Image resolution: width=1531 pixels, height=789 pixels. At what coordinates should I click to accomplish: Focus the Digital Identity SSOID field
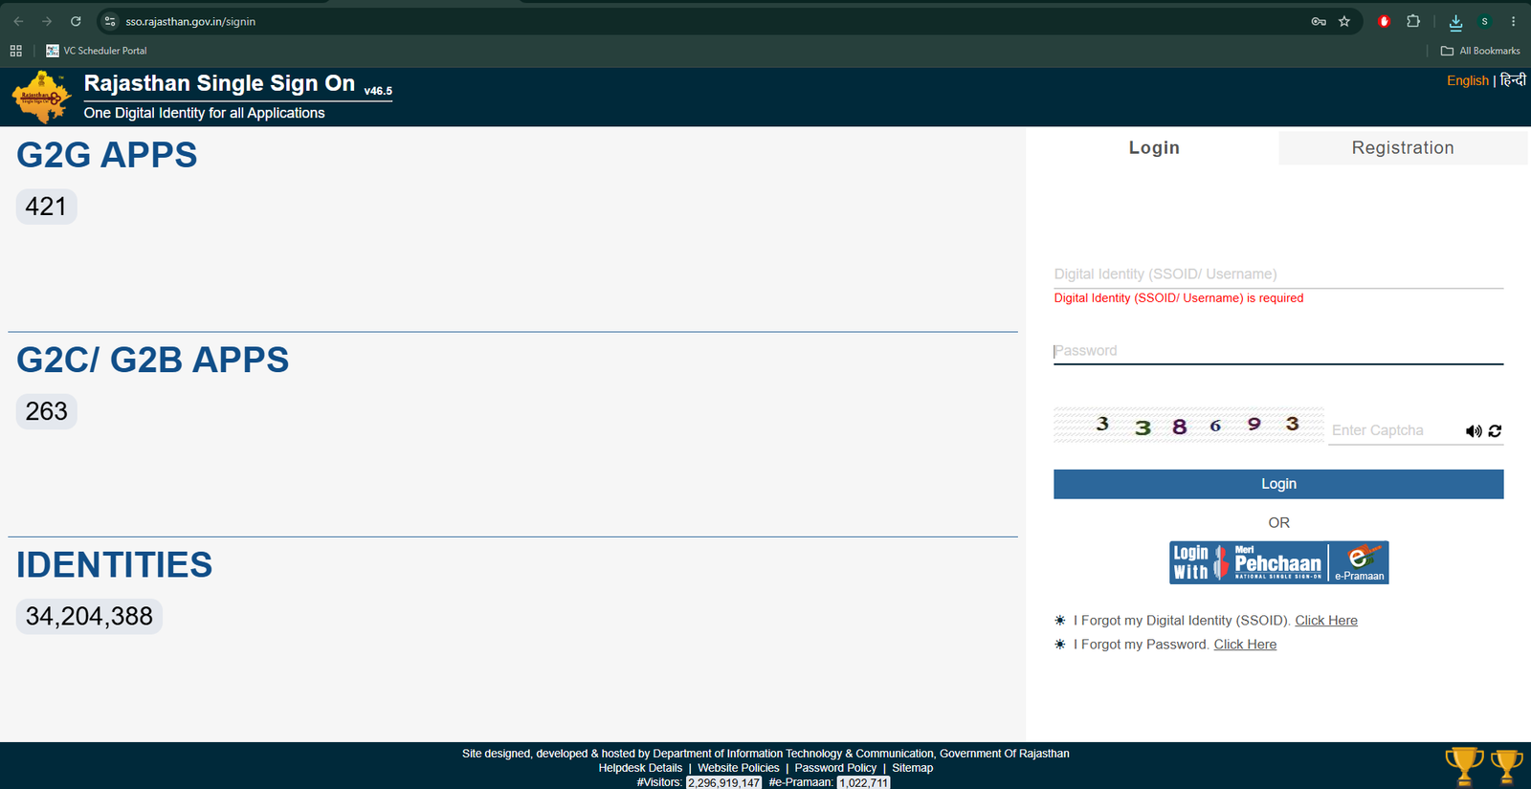point(1278,274)
